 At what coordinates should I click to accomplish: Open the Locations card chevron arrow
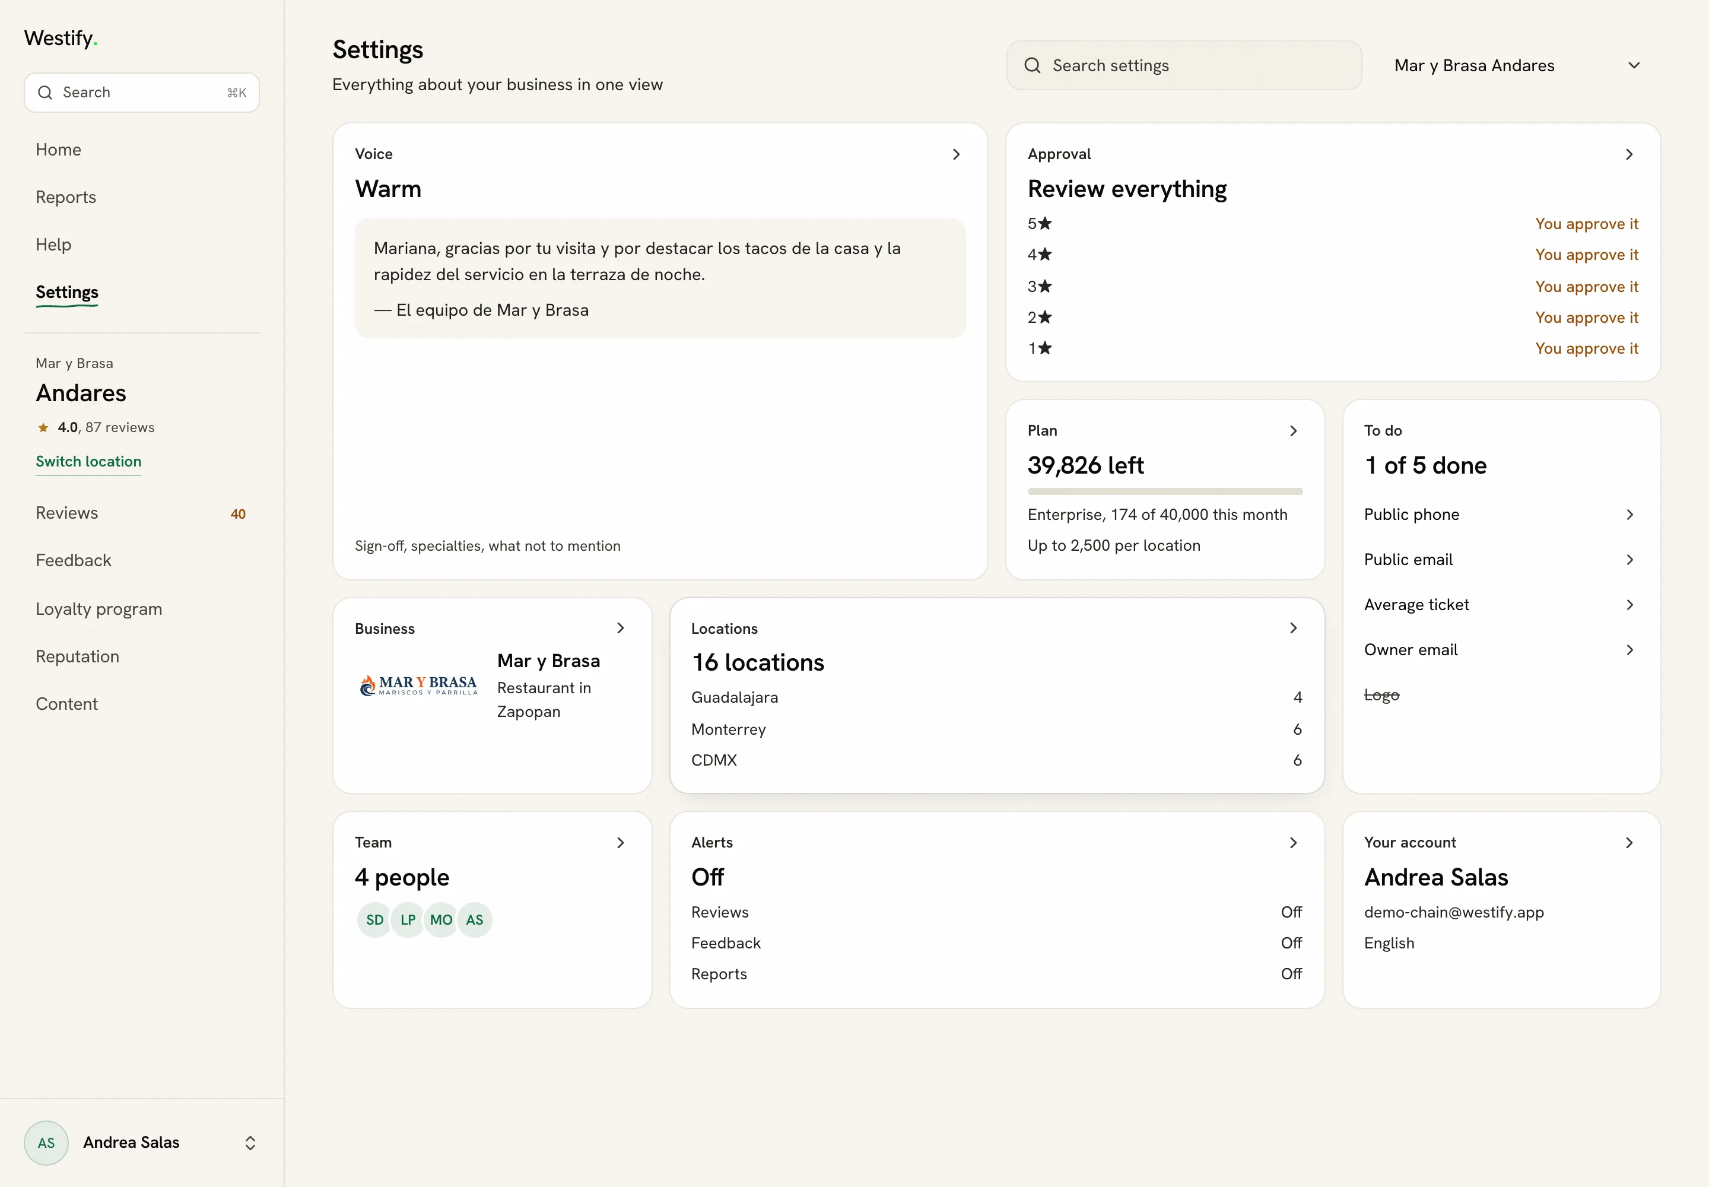(x=1293, y=629)
